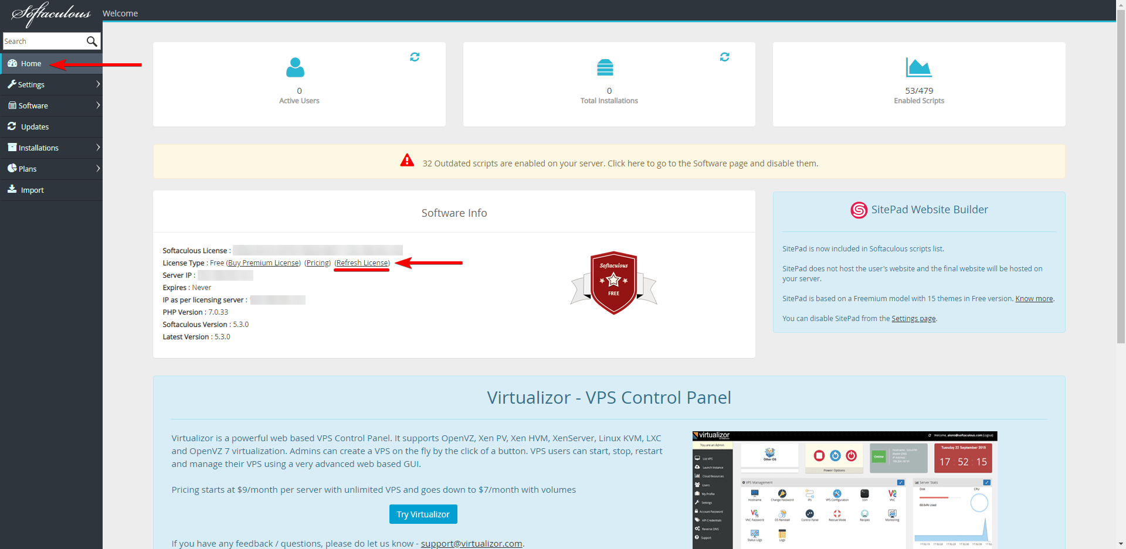The width and height of the screenshot is (1126, 549).
Task: Expand the Plans submenu arrow
Action: click(x=98, y=169)
